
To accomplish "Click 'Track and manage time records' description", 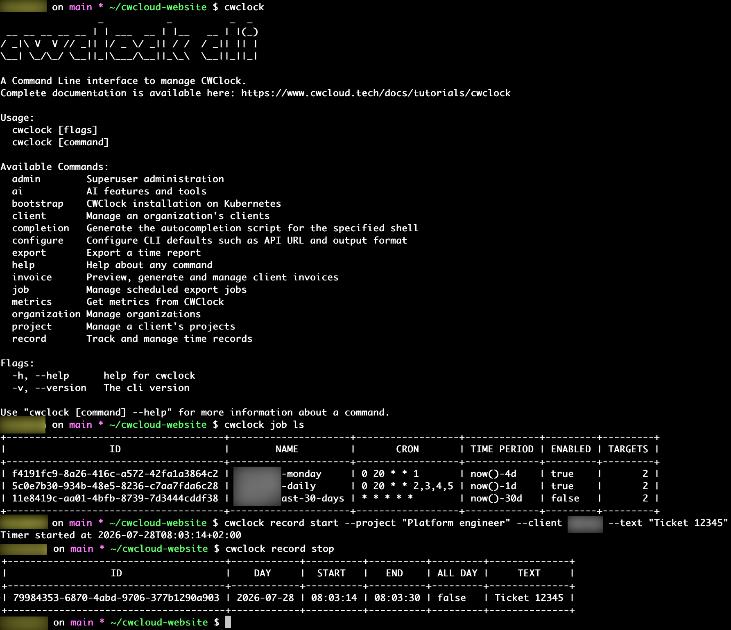I will tap(170, 339).
